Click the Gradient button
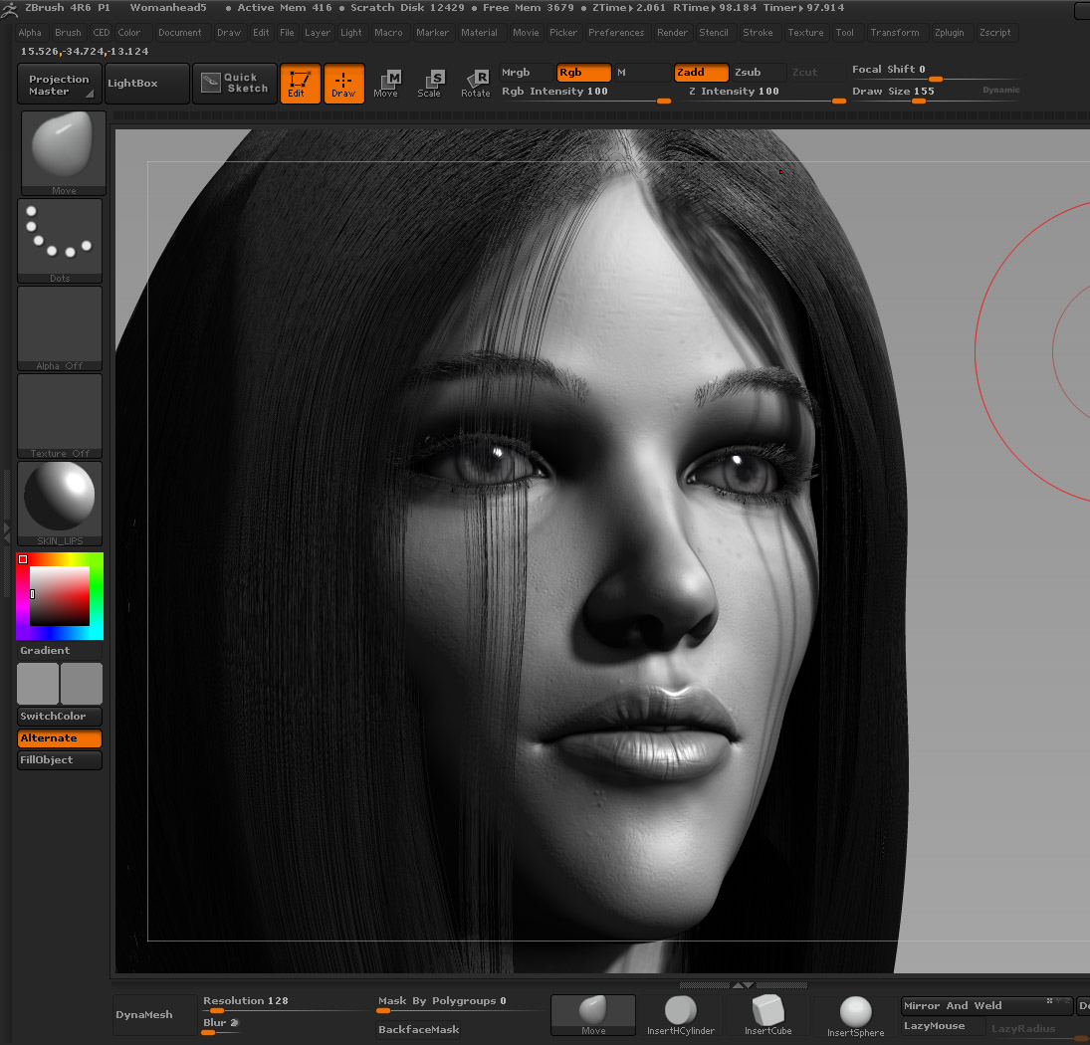 point(60,650)
